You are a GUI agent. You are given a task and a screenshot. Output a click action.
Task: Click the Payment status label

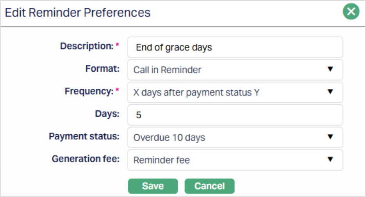84,137
